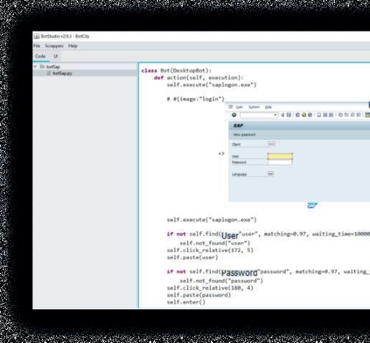
Task: Click the SAP Find binoculars icon
Action: coord(325,115)
